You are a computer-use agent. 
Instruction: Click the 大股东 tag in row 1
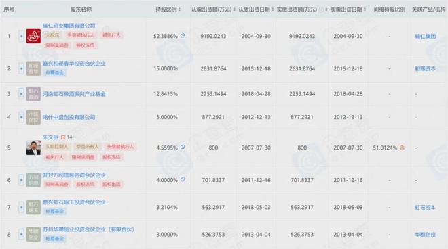[x=52, y=35]
